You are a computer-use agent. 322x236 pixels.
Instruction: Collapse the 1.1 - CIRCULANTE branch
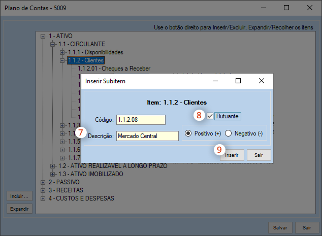[x=53, y=45]
